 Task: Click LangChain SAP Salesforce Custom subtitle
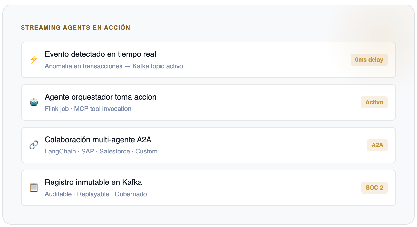point(101,152)
